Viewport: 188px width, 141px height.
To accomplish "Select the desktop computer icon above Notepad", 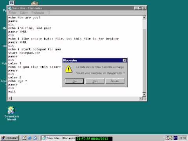I will [x=12, y=2].
